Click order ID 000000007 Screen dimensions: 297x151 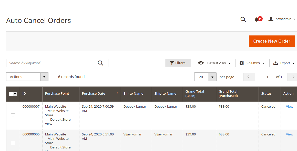[31, 107]
